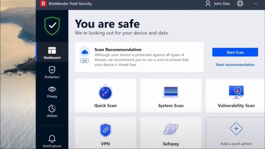Click 'We're looking out for your device' text
Image resolution: width=265 pixels, height=149 pixels.
pyautogui.click(x=122, y=33)
